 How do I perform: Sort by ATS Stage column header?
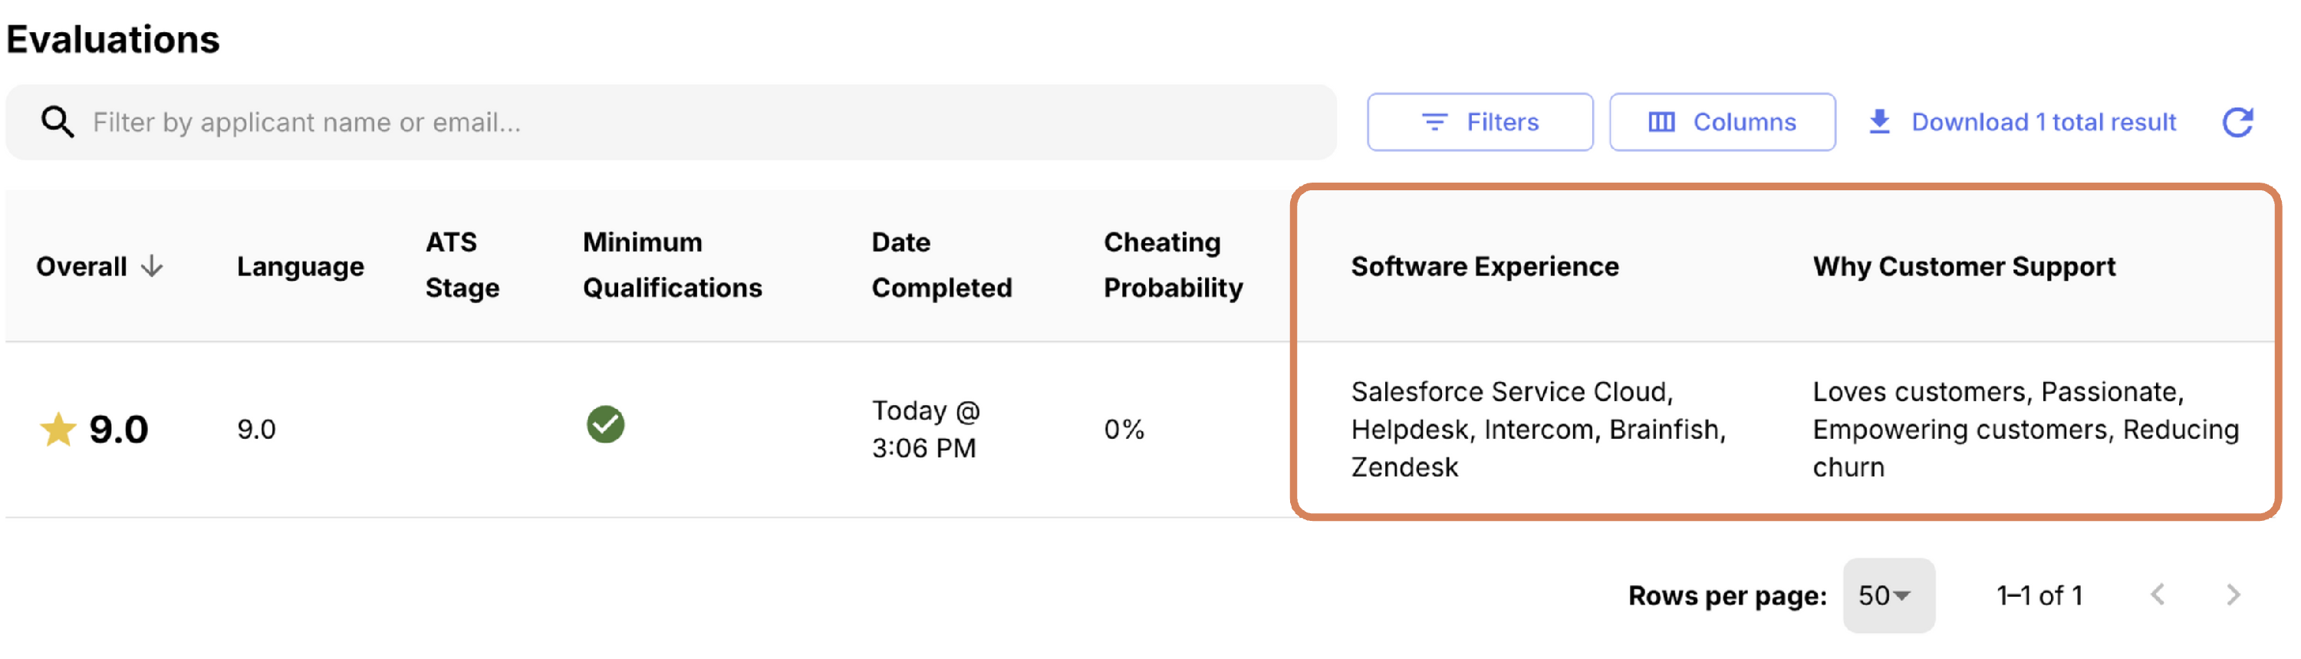[461, 265]
